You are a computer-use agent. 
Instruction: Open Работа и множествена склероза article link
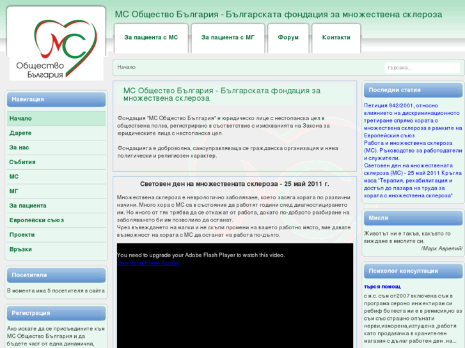click(413, 151)
